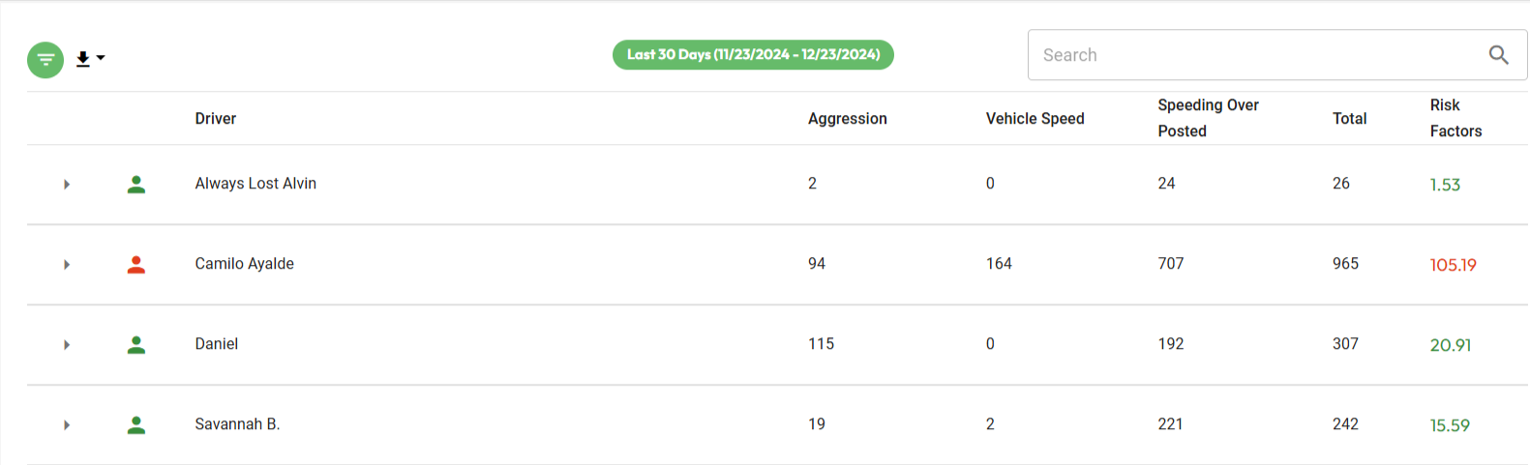
Task: Sort by the Total column header
Action: (x=1349, y=119)
